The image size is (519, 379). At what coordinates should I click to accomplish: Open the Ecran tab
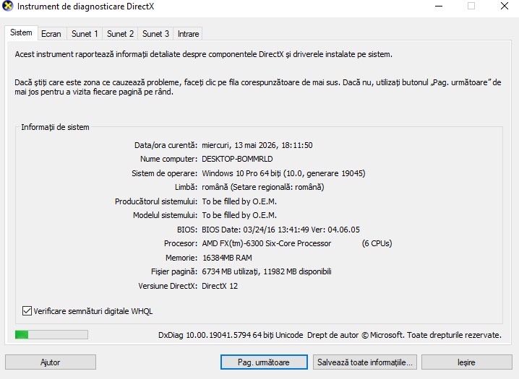pos(51,34)
